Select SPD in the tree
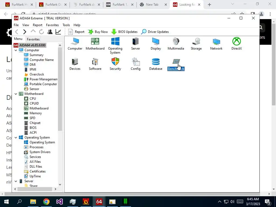Screen dimensions: 276x207 coord(30,118)
